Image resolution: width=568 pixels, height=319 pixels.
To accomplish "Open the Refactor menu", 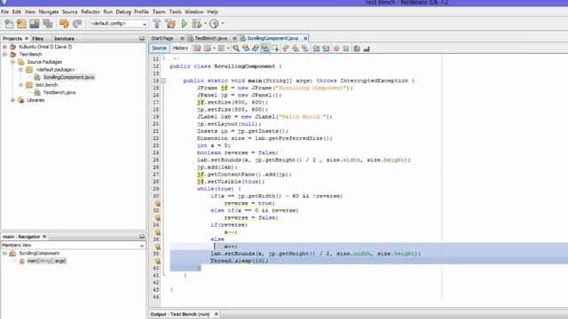I will click(x=91, y=12).
